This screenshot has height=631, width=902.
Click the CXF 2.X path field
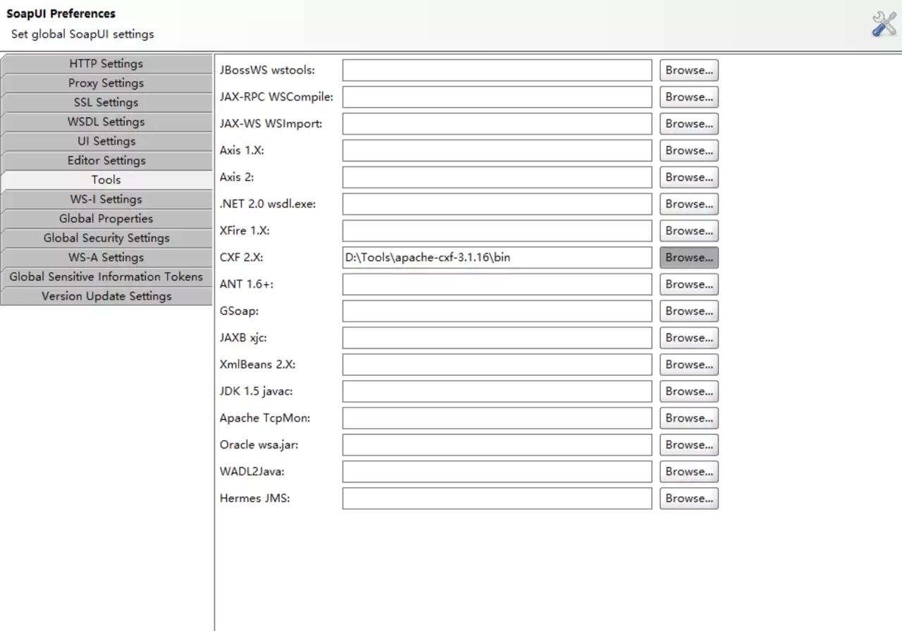click(x=498, y=257)
